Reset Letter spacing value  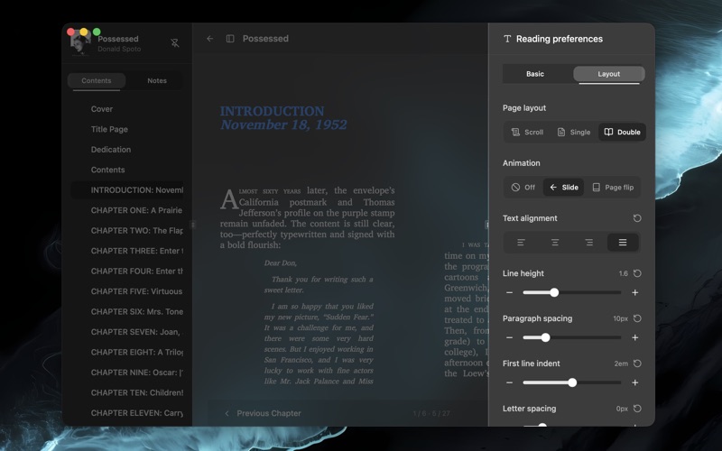(637, 409)
